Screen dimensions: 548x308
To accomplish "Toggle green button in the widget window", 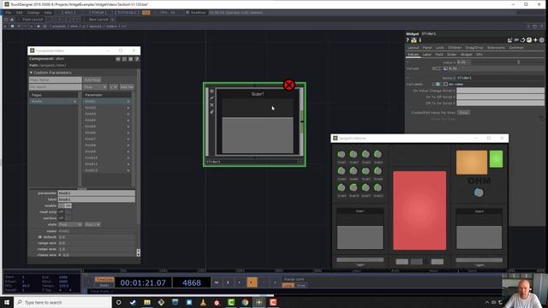I will (496, 159).
